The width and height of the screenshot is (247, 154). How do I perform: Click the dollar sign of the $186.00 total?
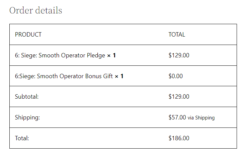[x=170, y=138]
